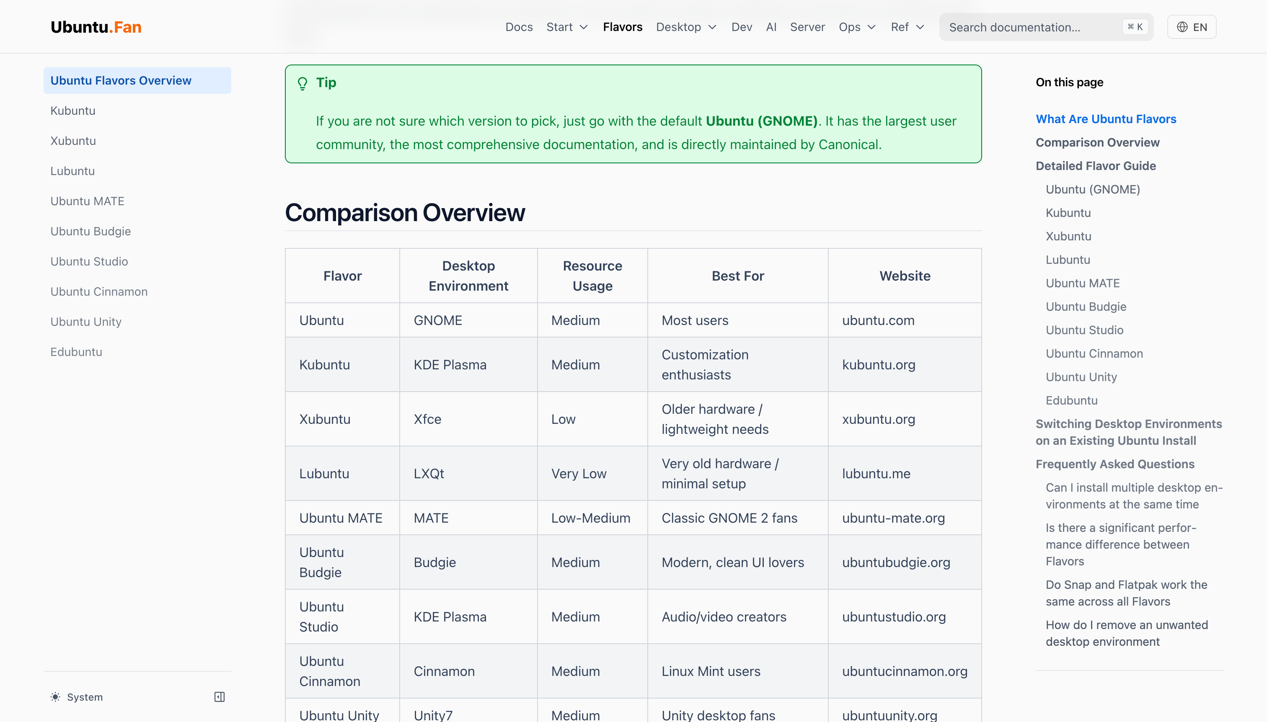Open FAQ about removing unwanted desktop environment
This screenshot has height=722, width=1267.
(x=1127, y=633)
